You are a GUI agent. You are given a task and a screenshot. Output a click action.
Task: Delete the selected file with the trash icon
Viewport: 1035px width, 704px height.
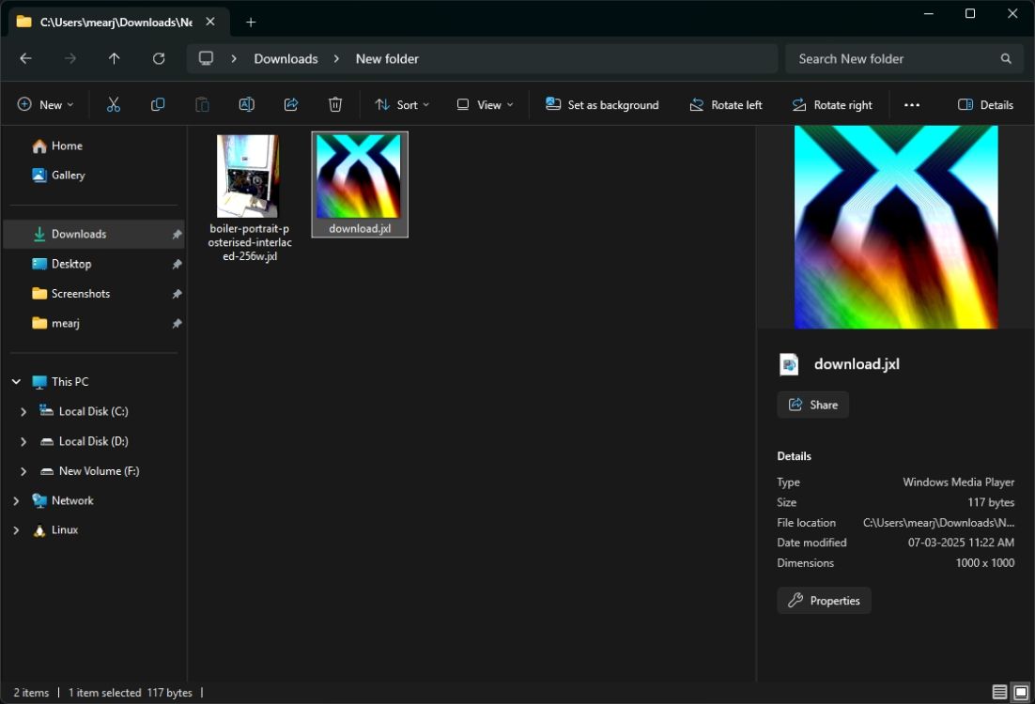(x=335, y=104)
